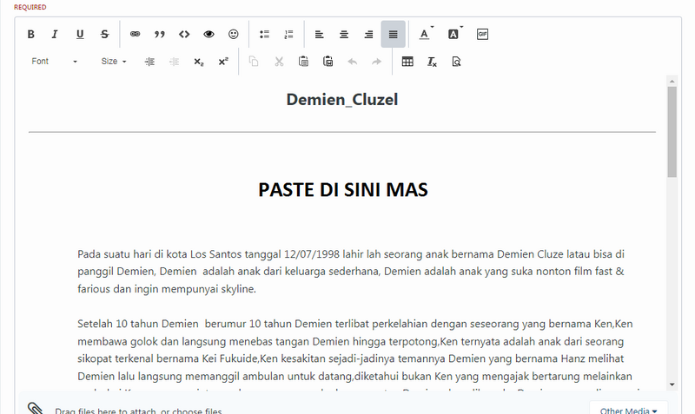Insert a numbered list
The height and width of the screenshot is (414, 695).
[x=289, y=34]
